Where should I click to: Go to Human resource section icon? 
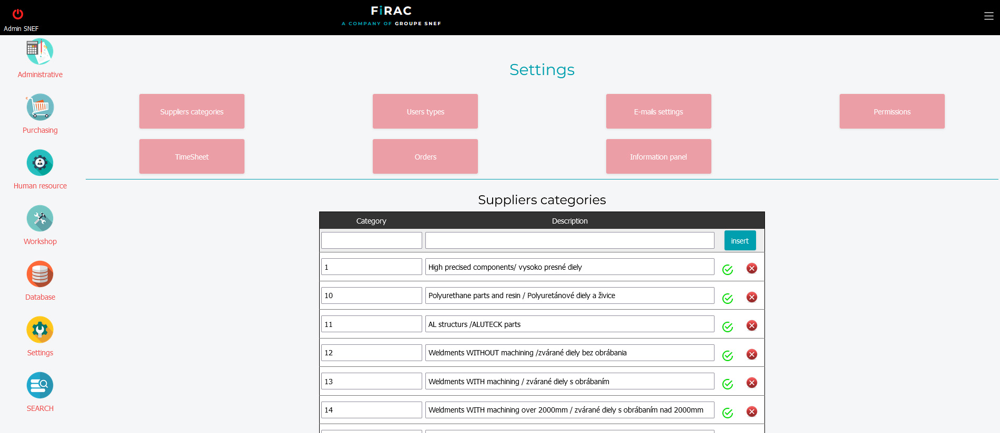[40, 163]
